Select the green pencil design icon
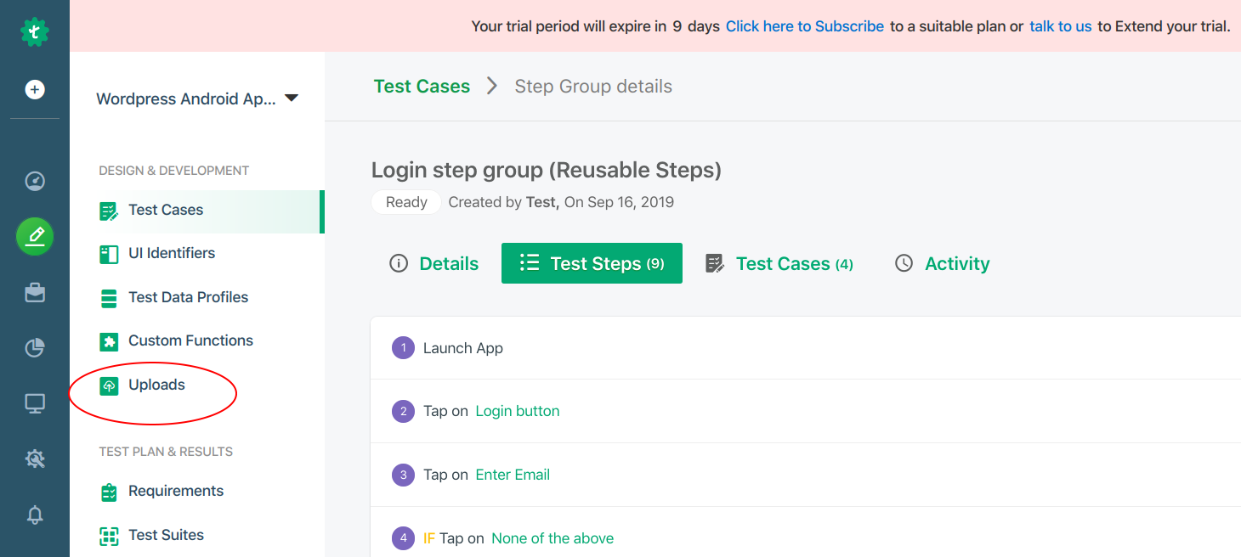The width and height of the screenshot is (1241, 557). (x=35, y=236)
